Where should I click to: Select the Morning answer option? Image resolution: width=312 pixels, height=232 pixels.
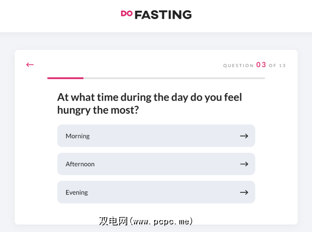(x=156, y=136)
